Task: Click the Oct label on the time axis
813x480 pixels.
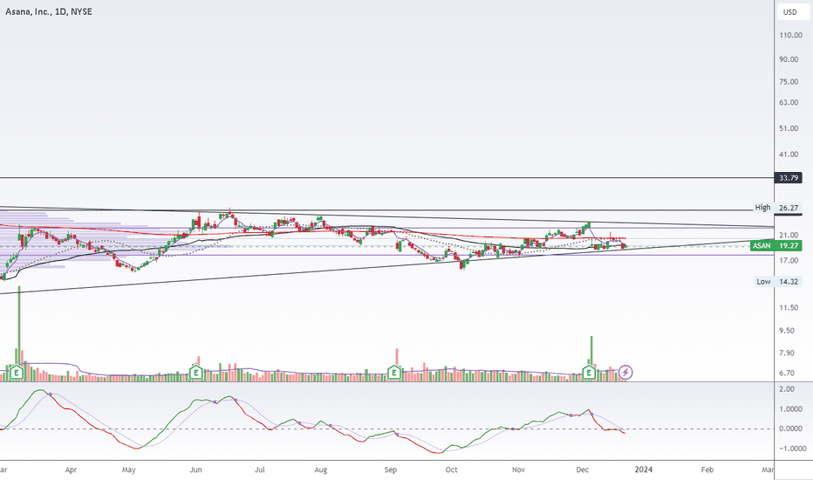Action: point(452,470)
